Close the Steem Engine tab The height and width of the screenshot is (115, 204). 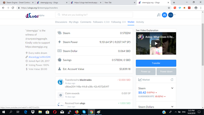[x=33, y=3]
